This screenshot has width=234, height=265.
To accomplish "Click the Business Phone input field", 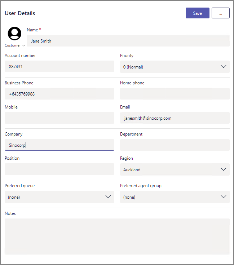I will (59, 94).
